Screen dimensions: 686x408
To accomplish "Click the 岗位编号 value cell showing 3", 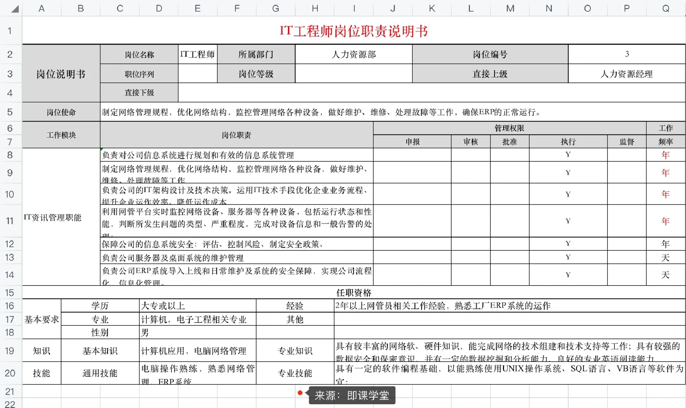I will point(626,54).
